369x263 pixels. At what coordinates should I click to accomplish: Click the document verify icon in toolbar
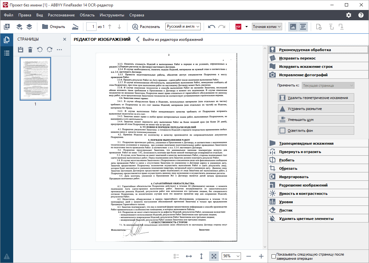pos(318,27)
